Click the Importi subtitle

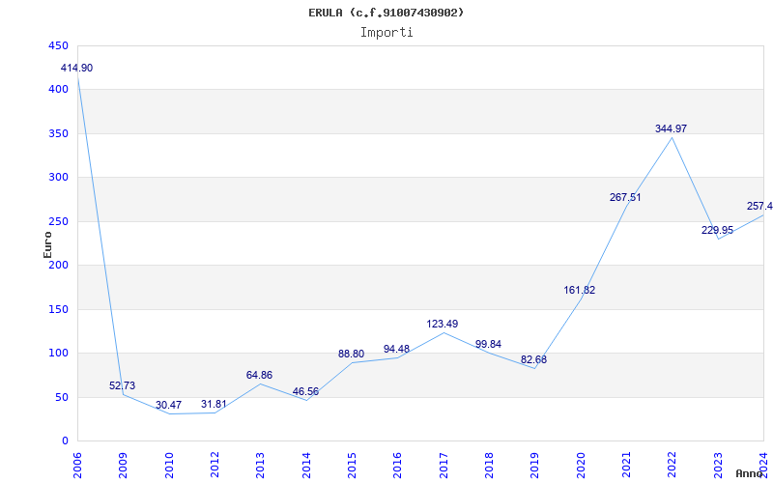coord(386,33)
